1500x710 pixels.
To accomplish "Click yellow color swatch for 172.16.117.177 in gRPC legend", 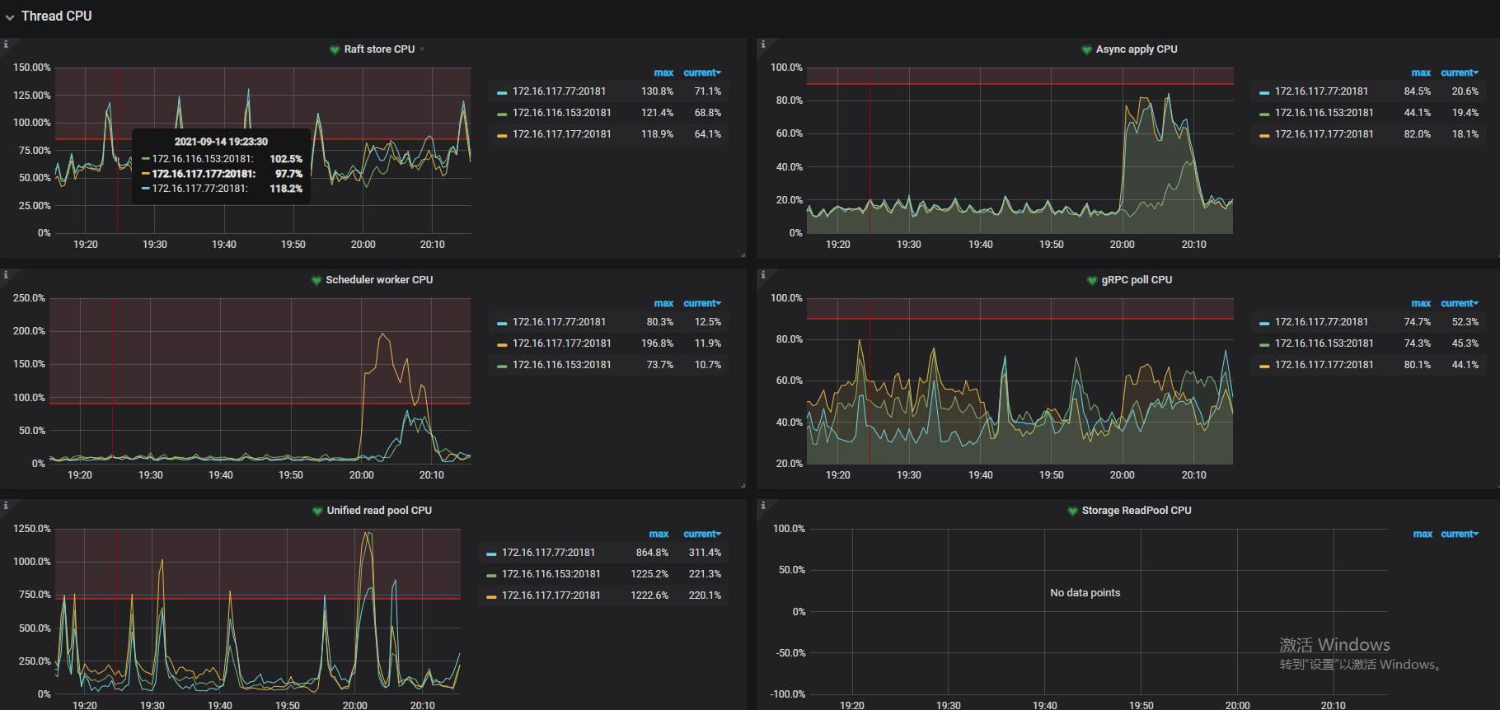I will (1264, 366).
